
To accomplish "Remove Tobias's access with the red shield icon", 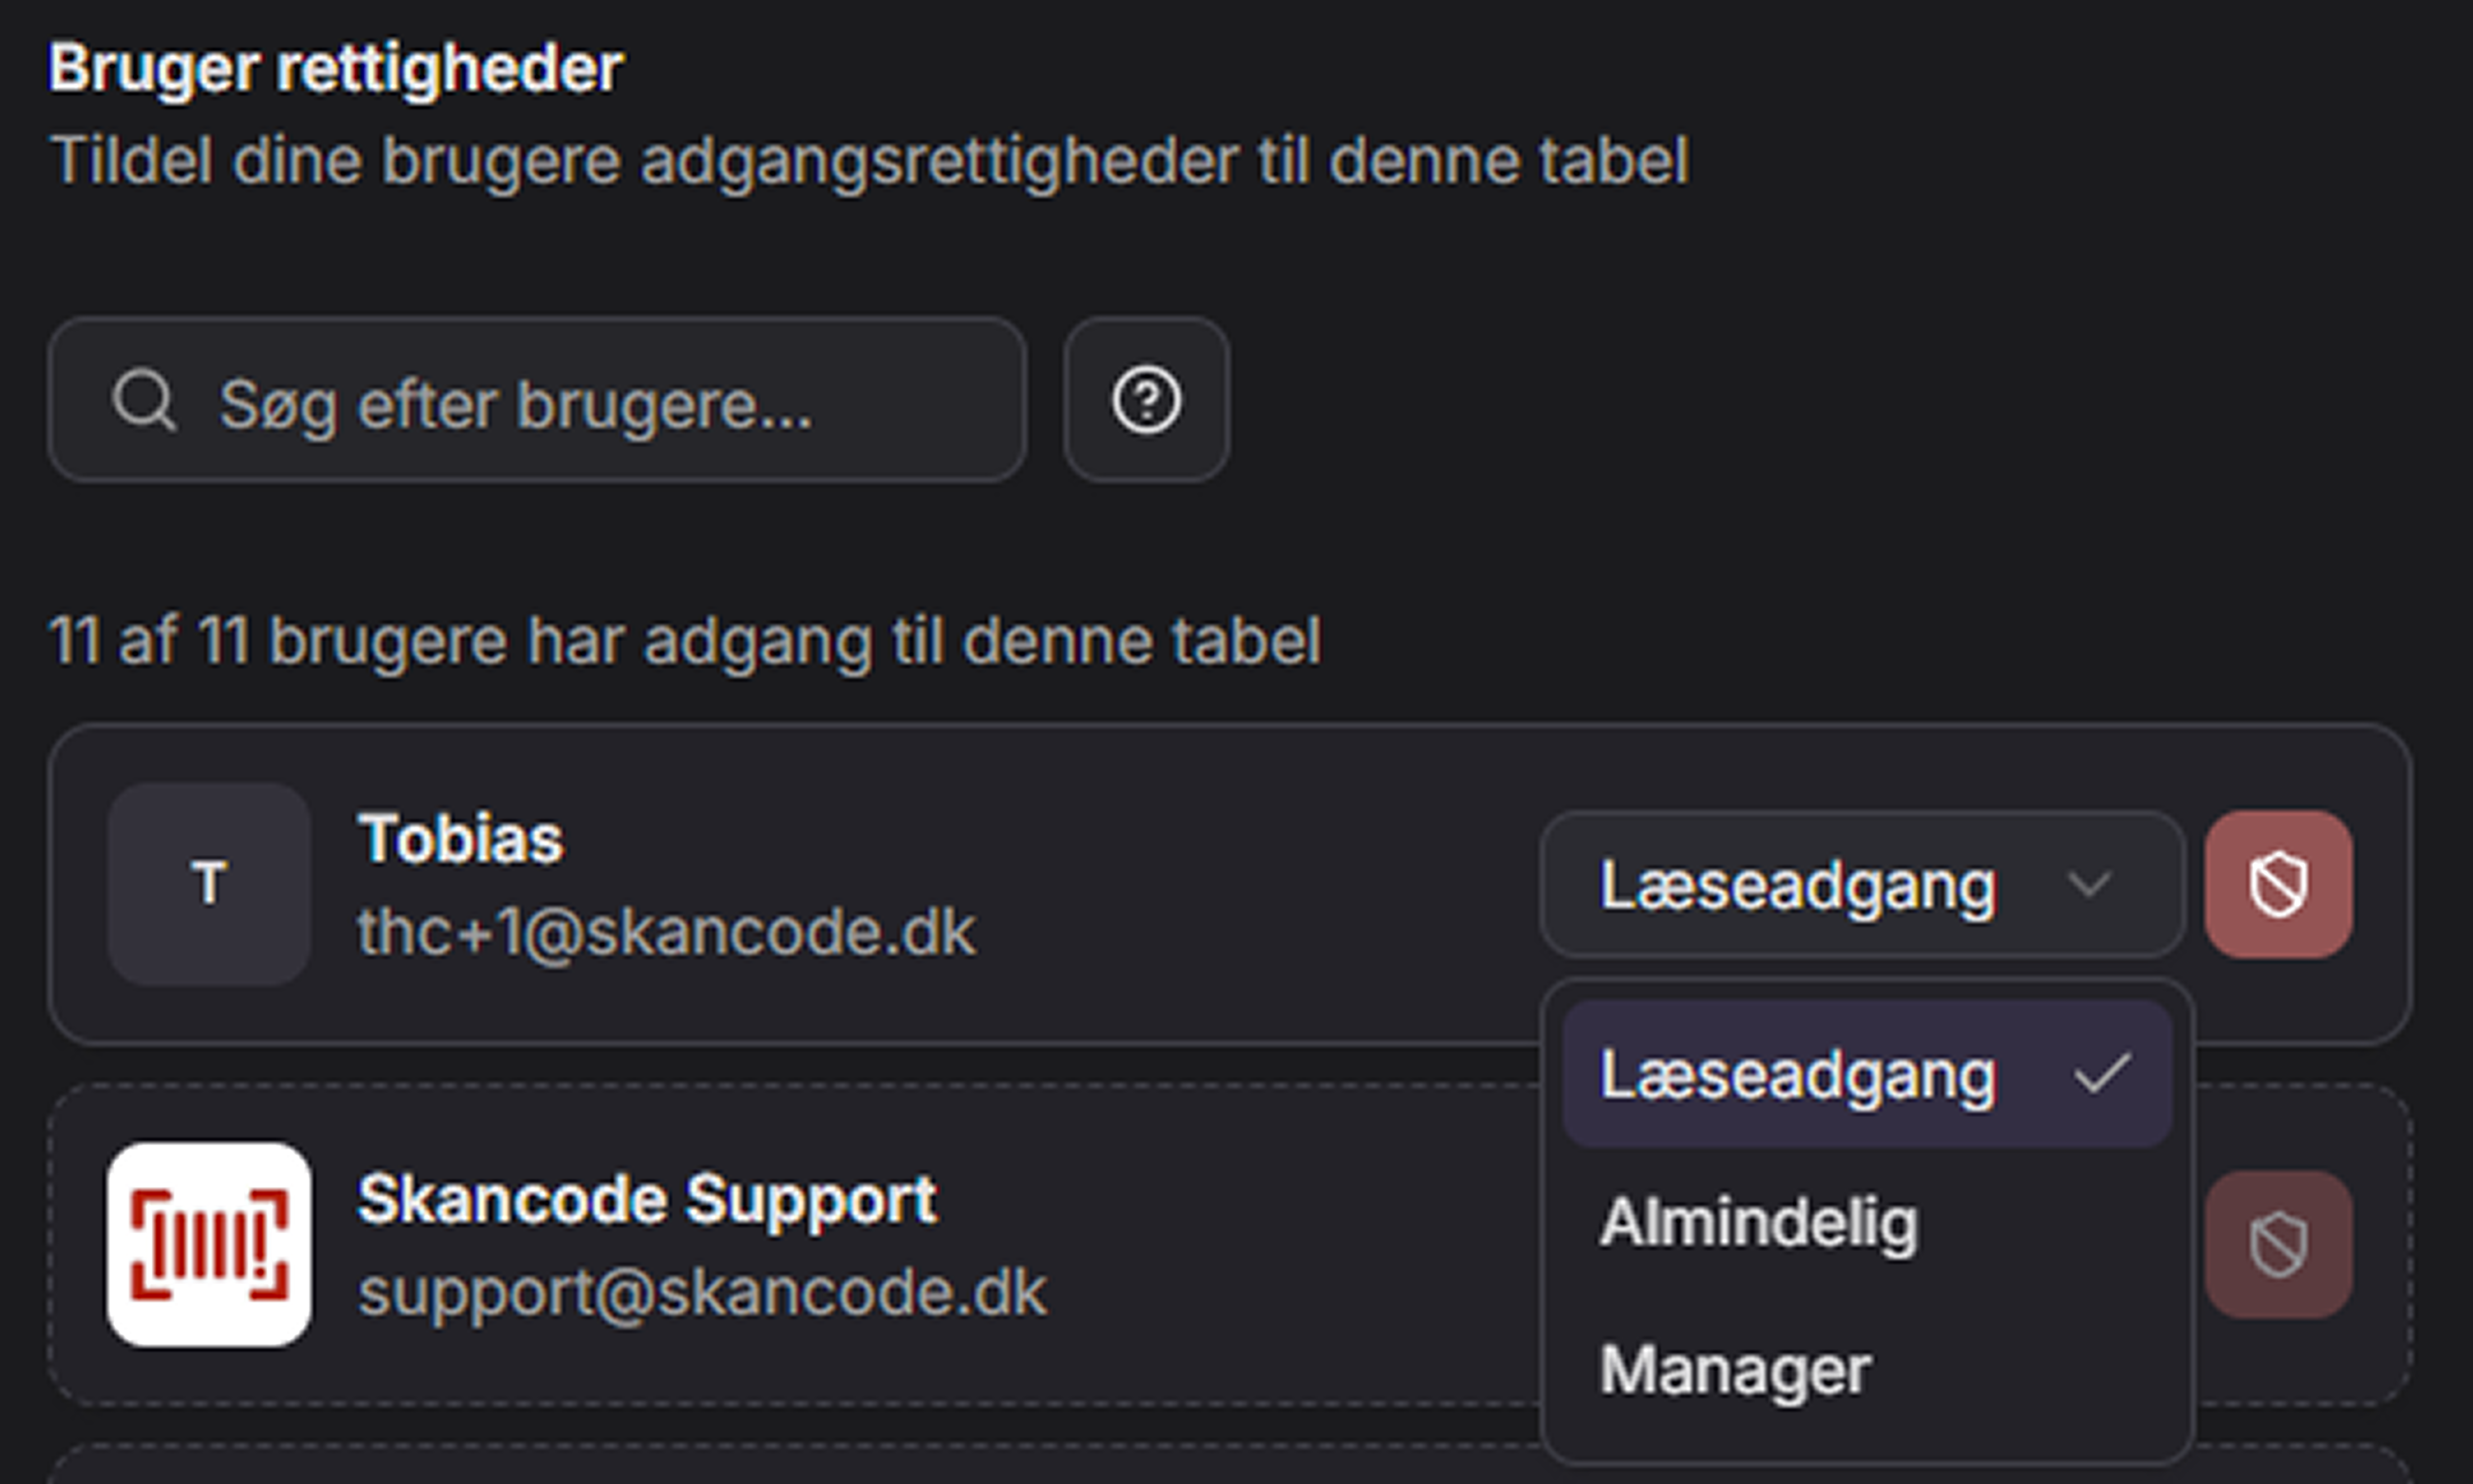I will point(2278,884).
